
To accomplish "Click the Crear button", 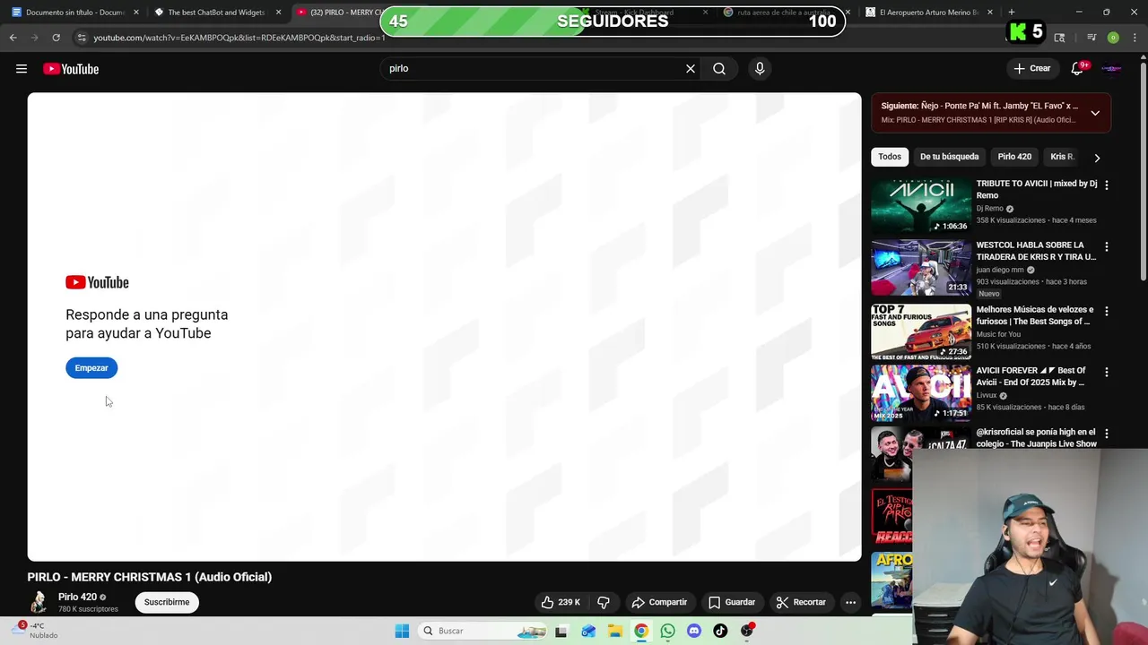I will tap(1031, 68).
